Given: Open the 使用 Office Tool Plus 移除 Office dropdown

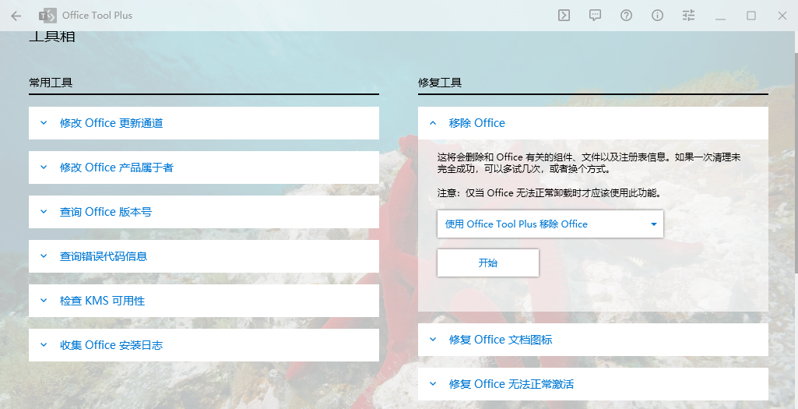Looking at the screenshot, I should point(550,224).
